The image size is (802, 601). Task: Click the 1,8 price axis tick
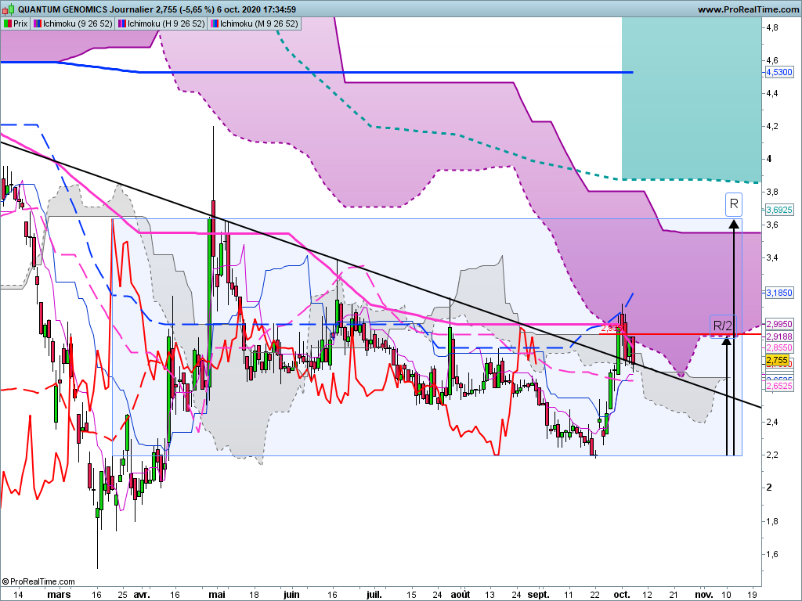coord(772,521)
